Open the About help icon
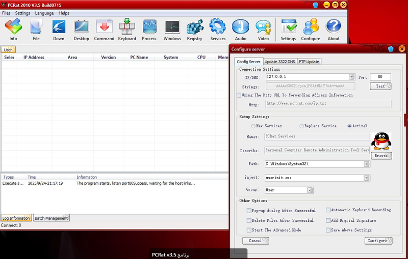This screenshot has height=259, width=408. [x=334, y=30]
